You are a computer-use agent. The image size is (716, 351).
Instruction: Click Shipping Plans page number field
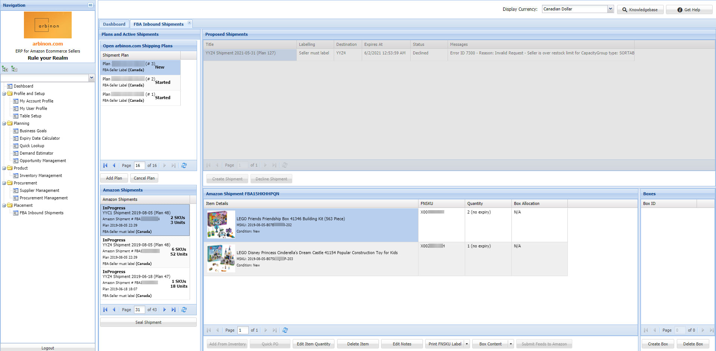pyautogui.click(x=139, y=165)
